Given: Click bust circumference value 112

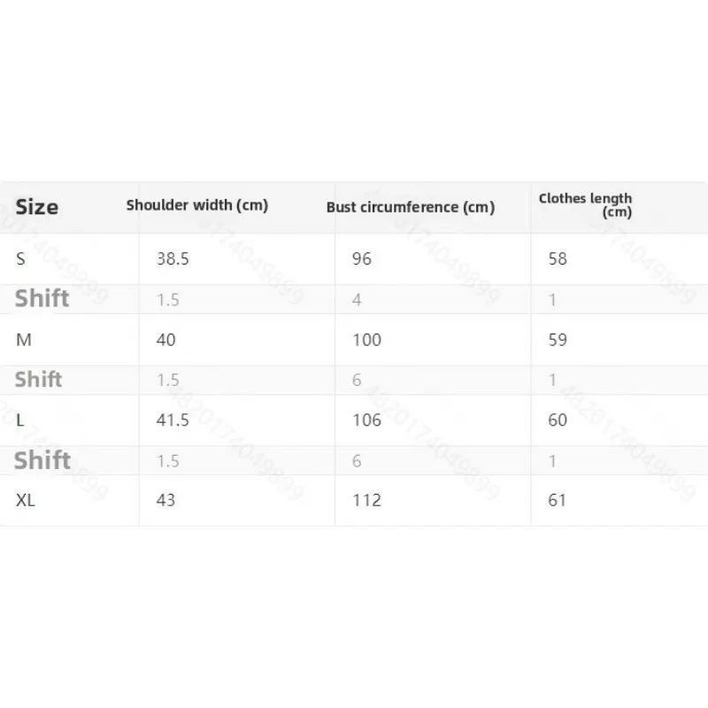Looking at the screenshot, I should pos(366,500).
